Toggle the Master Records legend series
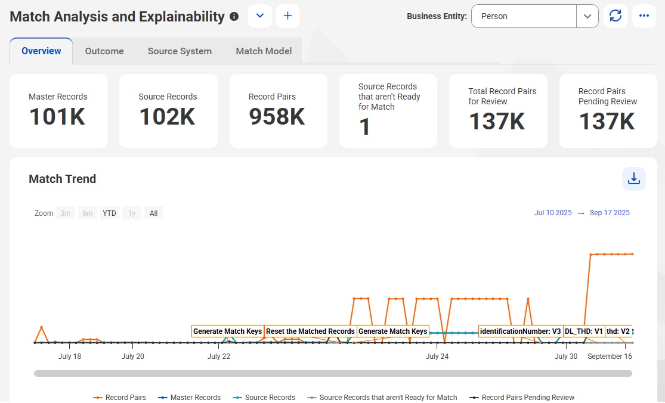Screen dimensions: 665x403 tap(189, 398)
